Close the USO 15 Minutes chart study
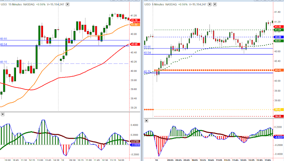284x161 pixels. pos(67,4)
